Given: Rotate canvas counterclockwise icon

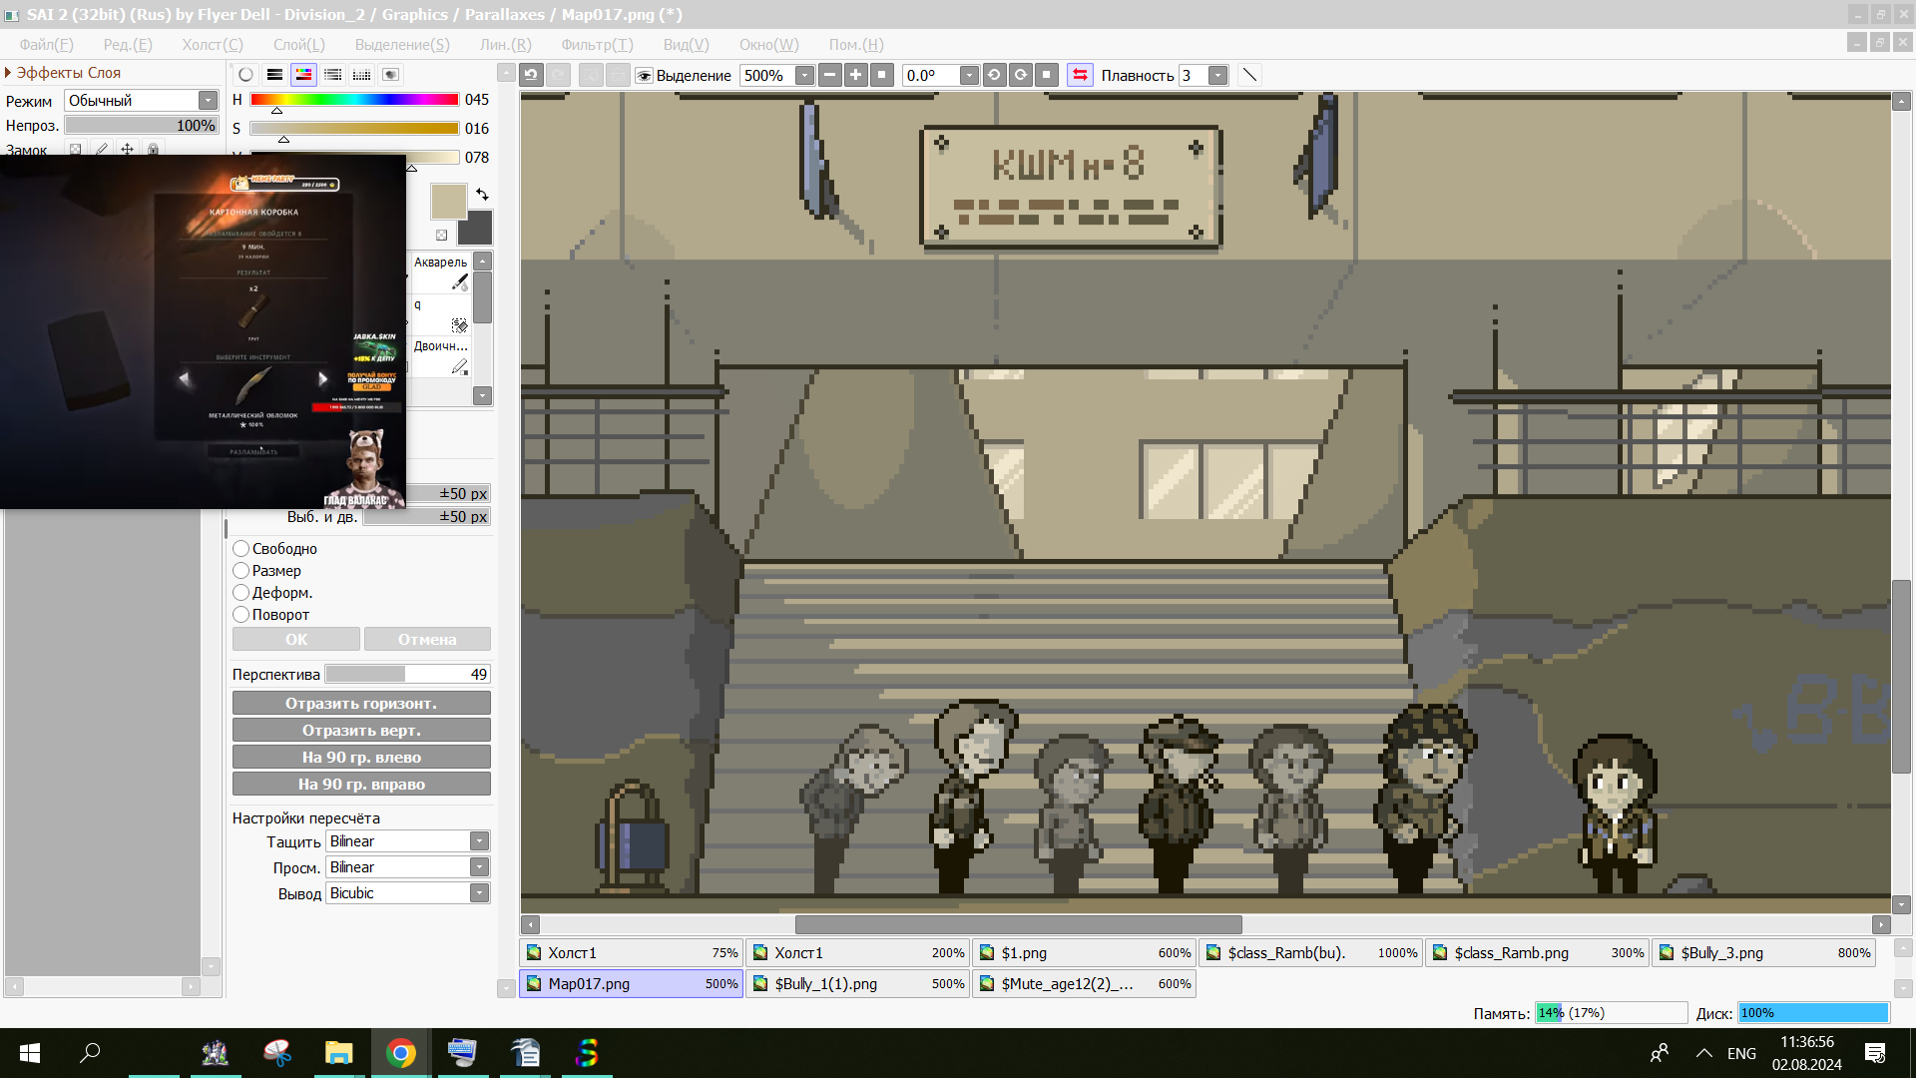Looking at the screenshot, I should [994, 75].
